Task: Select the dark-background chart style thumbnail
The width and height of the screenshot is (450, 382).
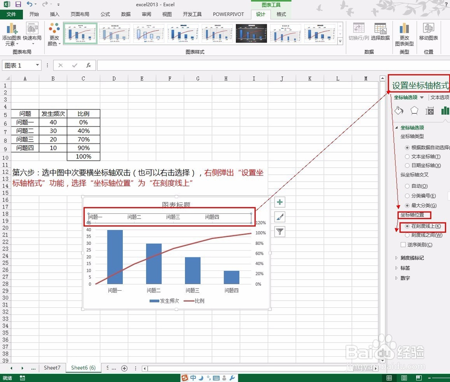Action: (252, 34)
